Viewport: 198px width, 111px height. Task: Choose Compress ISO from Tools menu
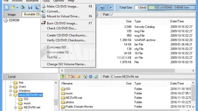(x=68, y=47)
